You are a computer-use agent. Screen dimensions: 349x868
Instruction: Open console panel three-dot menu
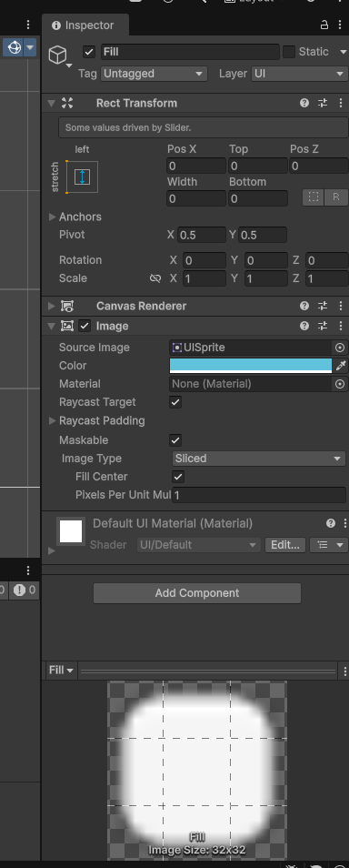click(27, 570)
